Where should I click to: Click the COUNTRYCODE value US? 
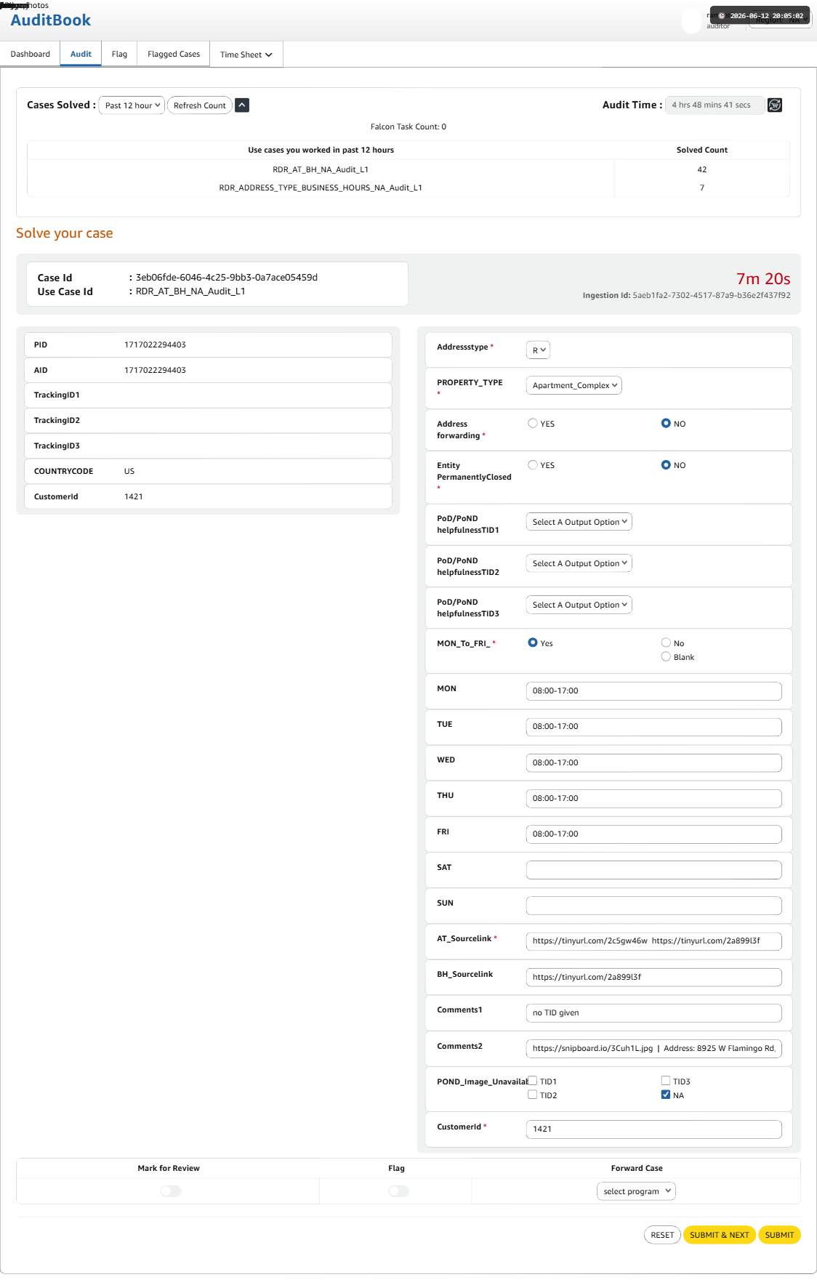129,472
